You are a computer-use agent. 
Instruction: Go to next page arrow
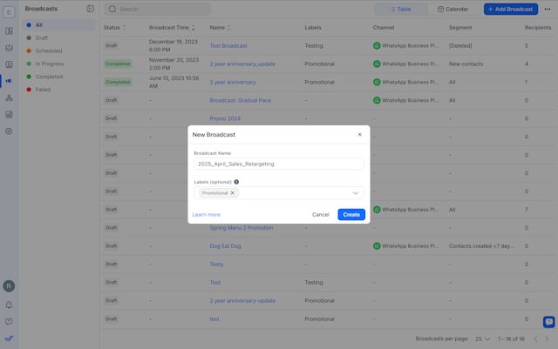pos(547,339)
